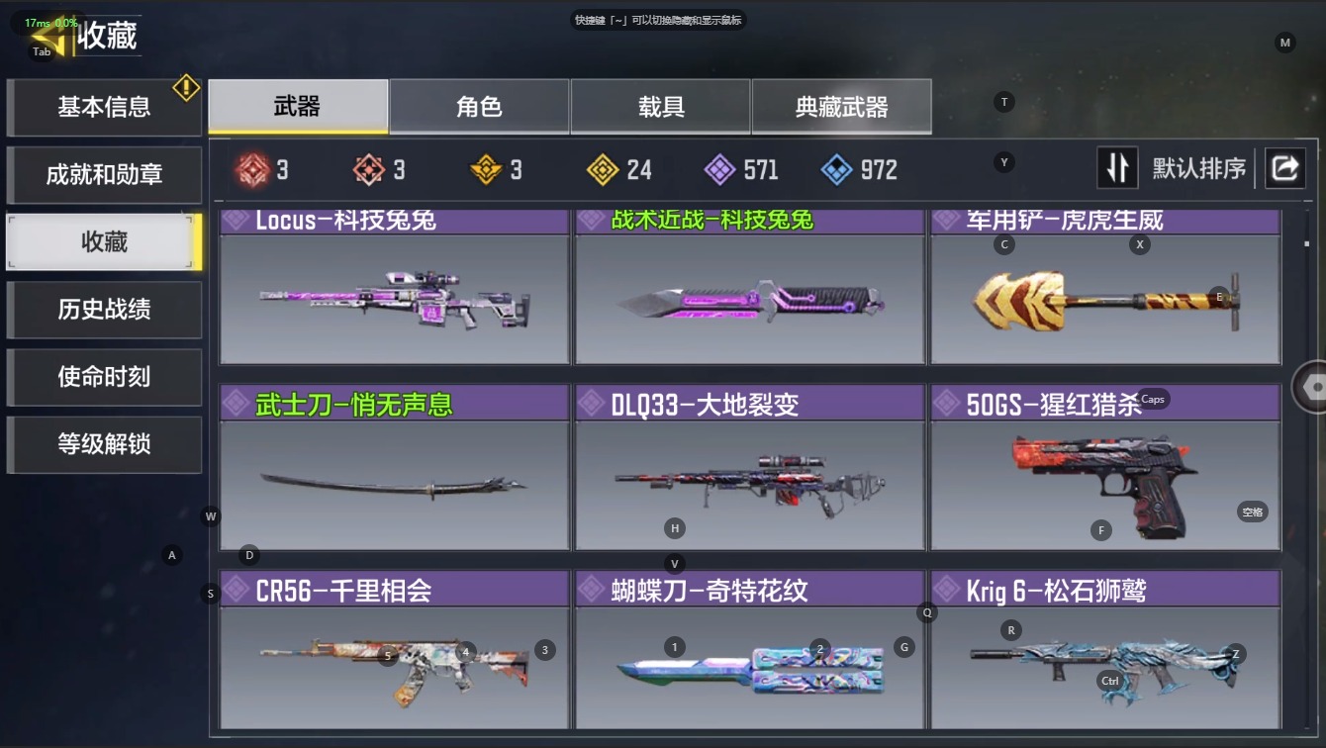Click the yellow warning icon on 基本信息

pos(186,88)
